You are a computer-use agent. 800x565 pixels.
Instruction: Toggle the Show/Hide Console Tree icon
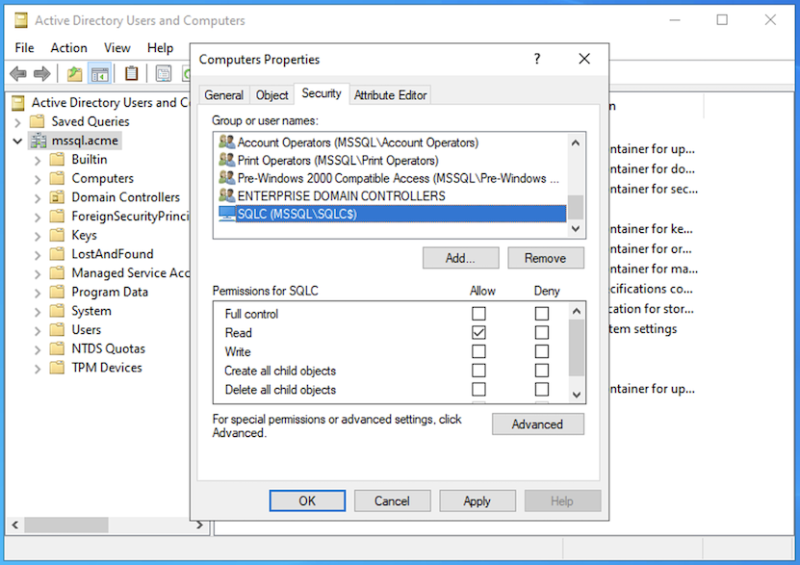click(x=98, y=73)
